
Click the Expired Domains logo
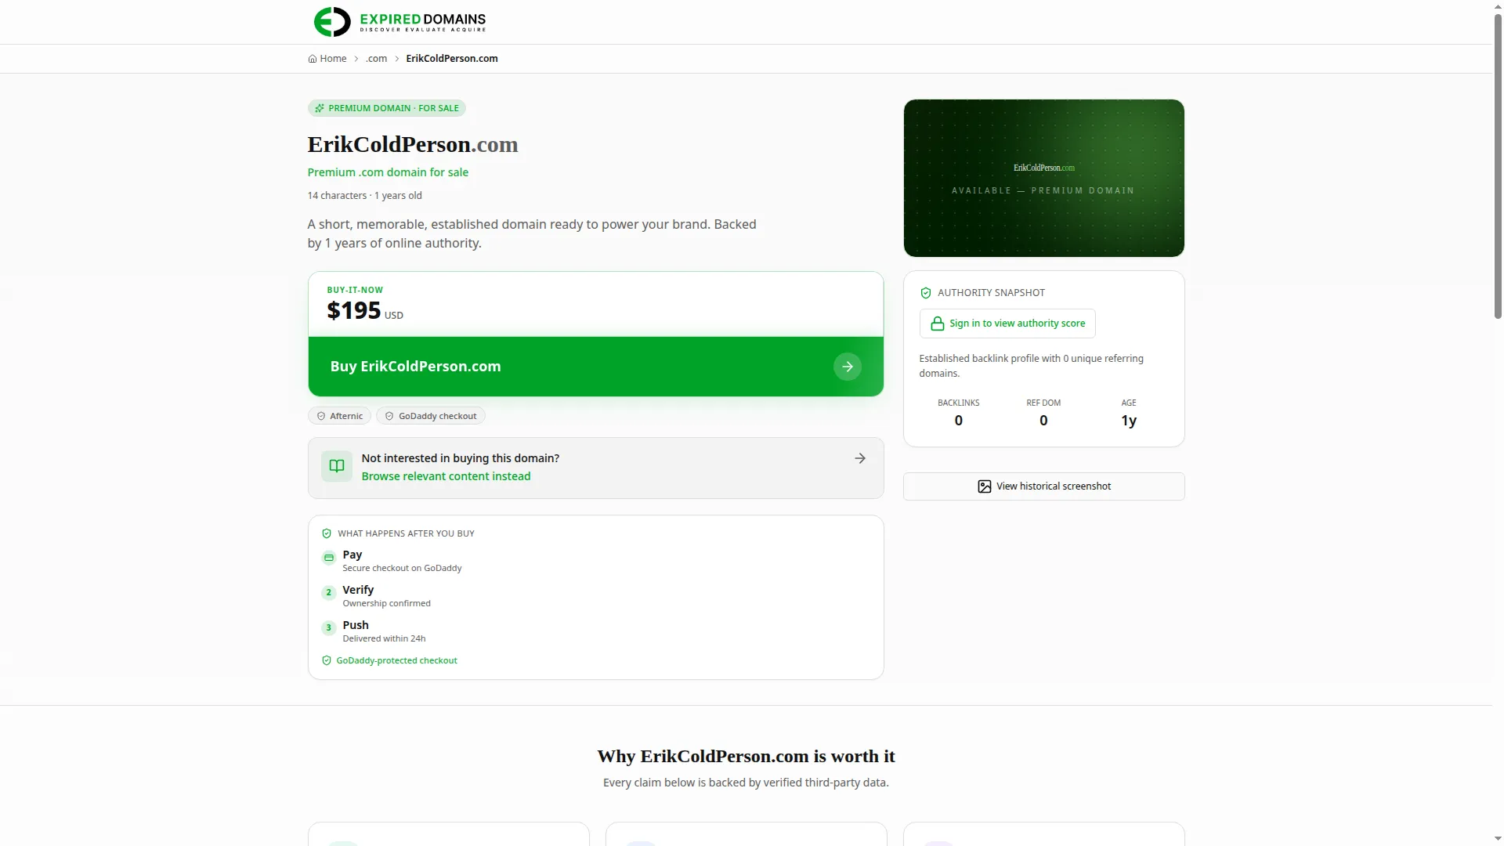399,21
